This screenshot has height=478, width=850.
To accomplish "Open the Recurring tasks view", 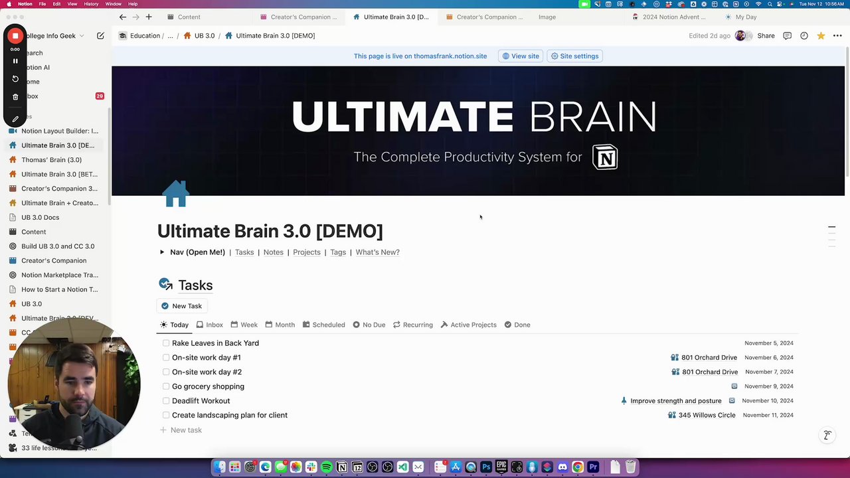I will [x=412, y=325].
